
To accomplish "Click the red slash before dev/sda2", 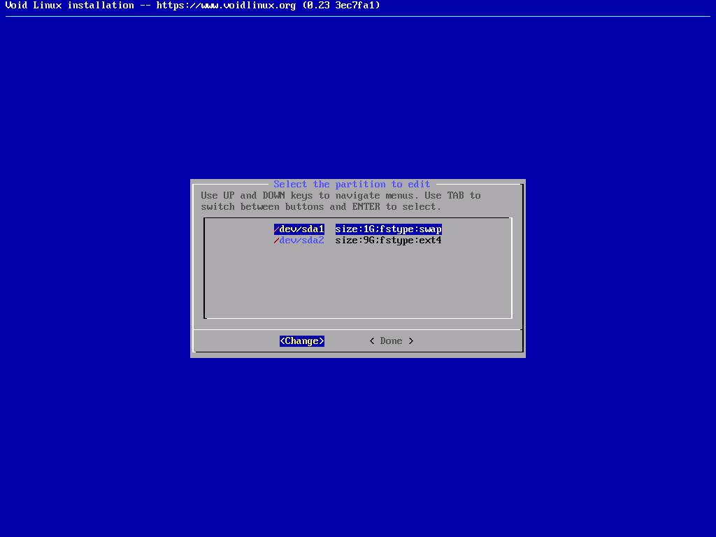I will click(x=276, y=241).
